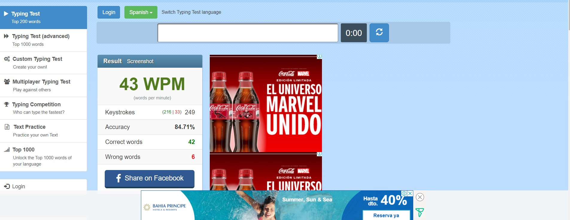
Task: Click 'Switch Typing Test language' text
Action: (x=191, y=12)
